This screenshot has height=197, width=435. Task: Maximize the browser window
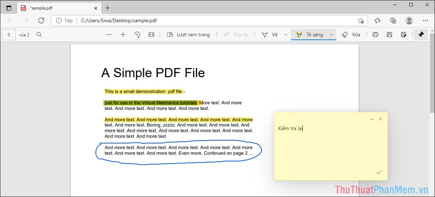click(x=411, y=5)
